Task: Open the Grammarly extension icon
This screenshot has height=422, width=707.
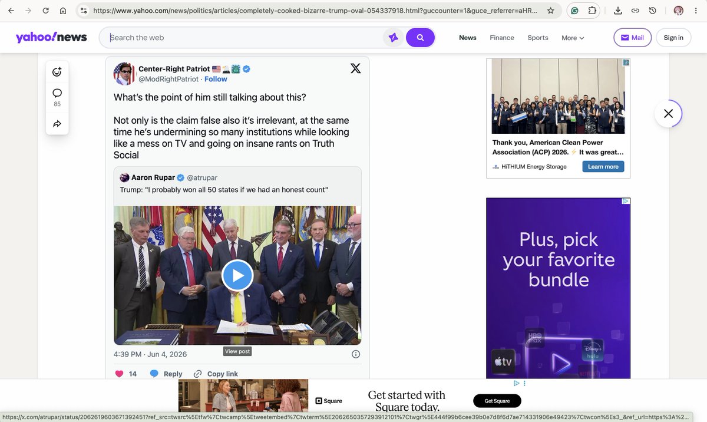Action: pyautogui.click(x=575, y=11)
